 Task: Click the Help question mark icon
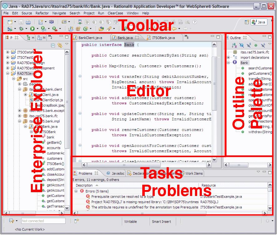pyautogui.click(x=195, y=22)
